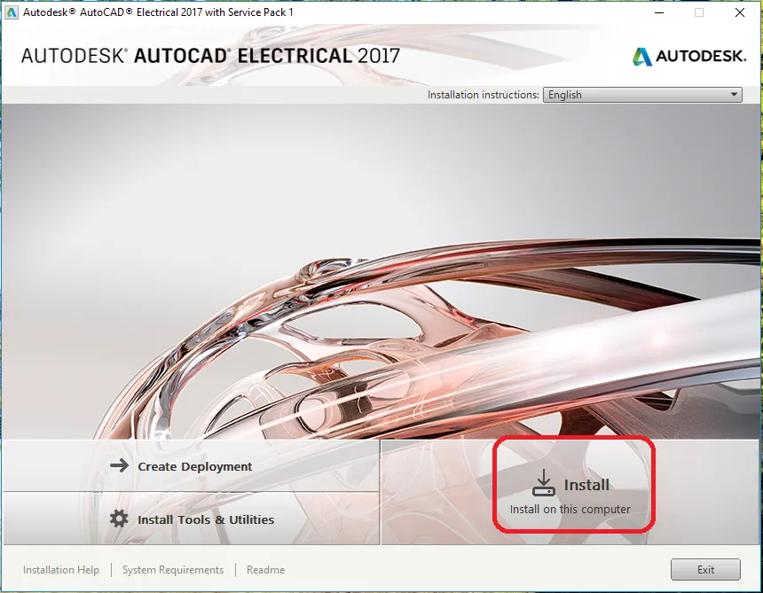Click the AutoCAD icon in the title bar
Screen dimensions: 763x593
[12, 12]
